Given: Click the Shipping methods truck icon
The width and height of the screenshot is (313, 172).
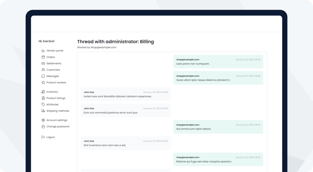Looking at the screenshot, I should tap(43, 111).
